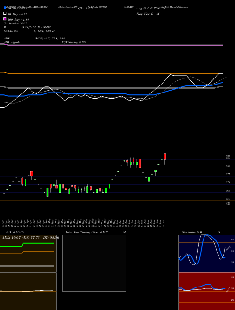Click the 'MACD: 0.8' values line
The width and height of the screenshot is (235, 310).
point(29,31)
